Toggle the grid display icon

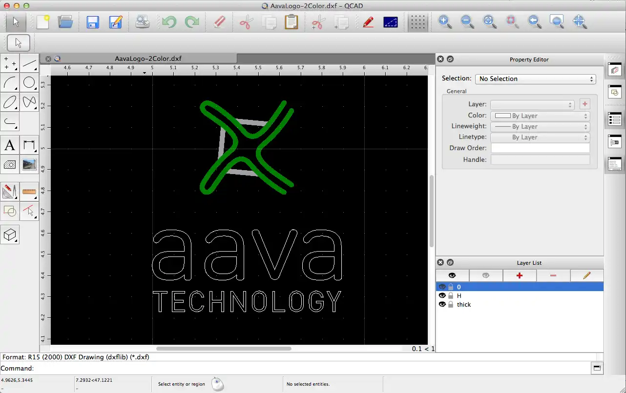(x=418, y=22)
